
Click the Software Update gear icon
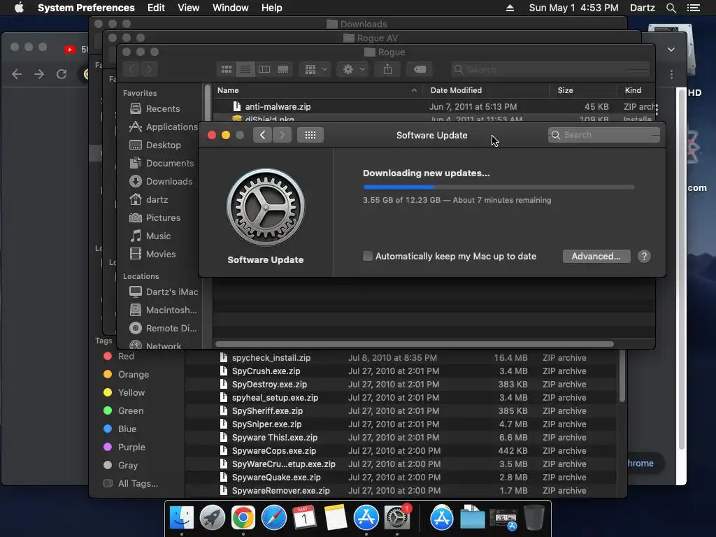(266, 207)
